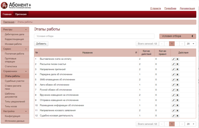199x128 pixels.
Task: Select Этапы работы in sidebar
Action: click(15, 76)
